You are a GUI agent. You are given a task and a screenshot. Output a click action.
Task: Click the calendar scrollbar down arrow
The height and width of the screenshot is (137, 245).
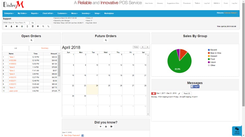click(148, 114)
